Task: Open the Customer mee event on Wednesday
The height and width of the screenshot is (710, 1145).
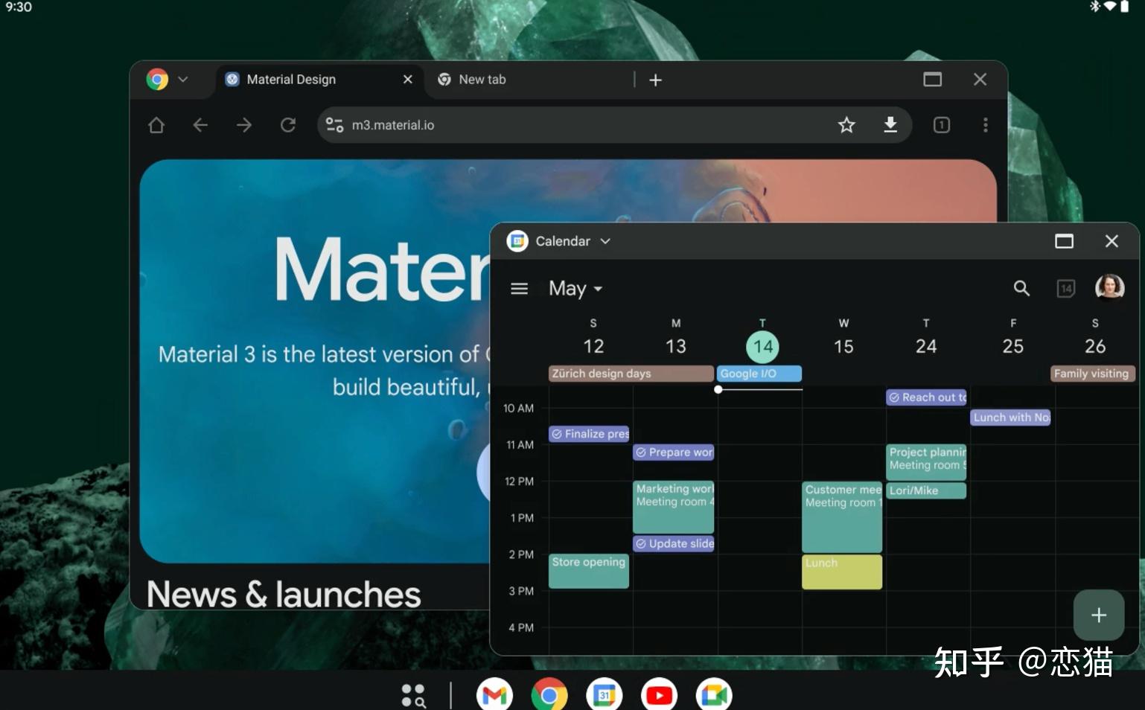Action: tap(842, 516)
